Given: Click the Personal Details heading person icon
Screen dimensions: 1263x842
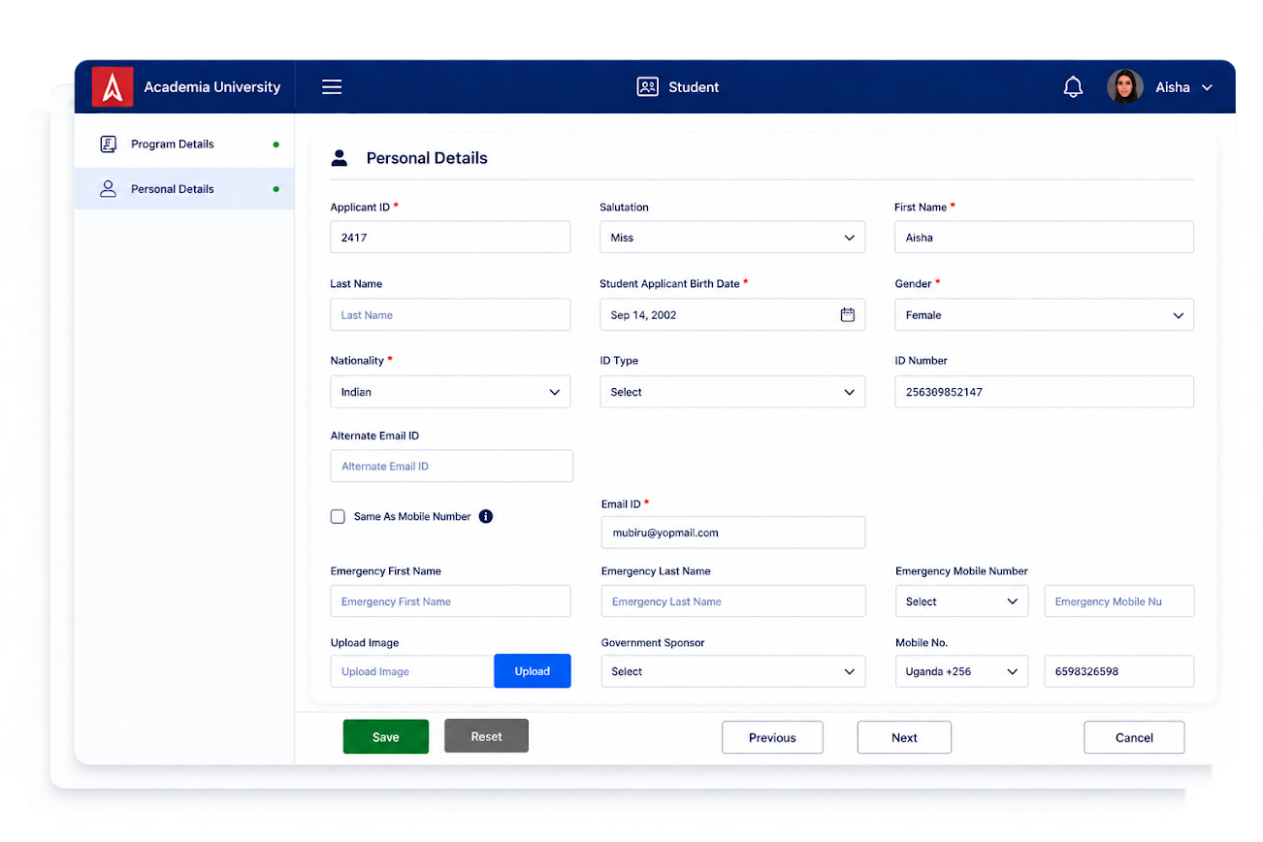Looking at the screenshot, I should point(340,158).
